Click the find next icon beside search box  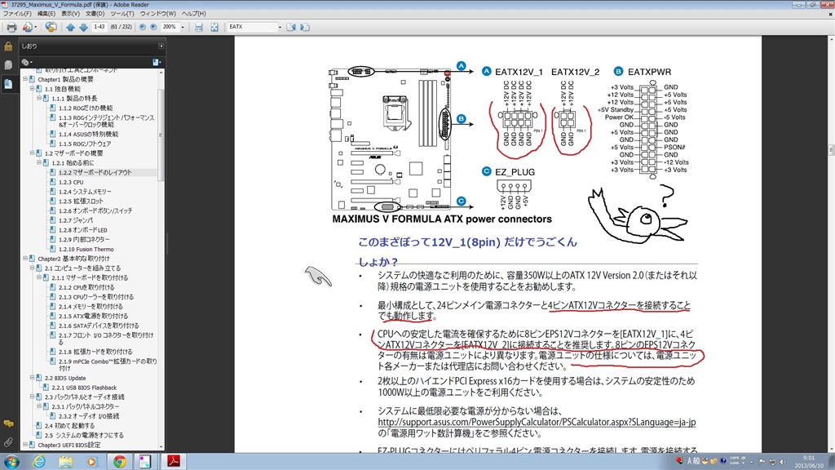pos(305,27)
